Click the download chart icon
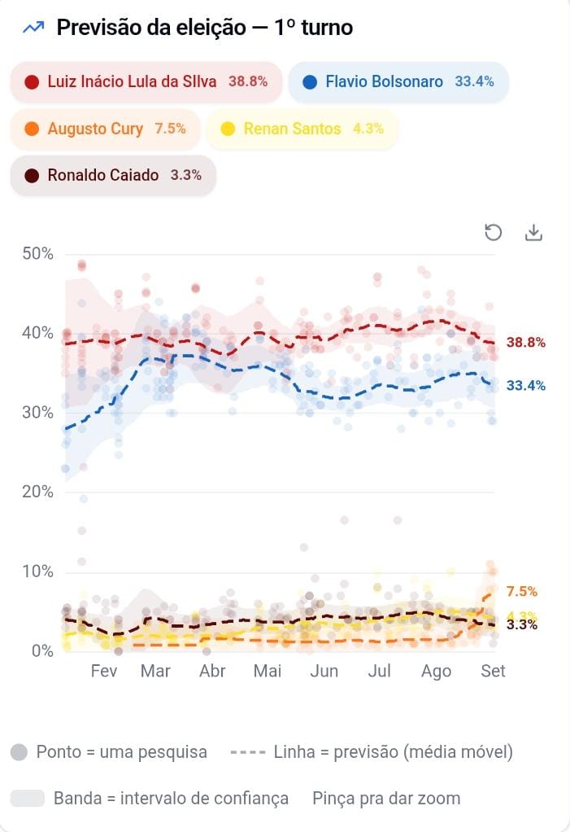The image size is (570, 832). (x=533, y=232)
